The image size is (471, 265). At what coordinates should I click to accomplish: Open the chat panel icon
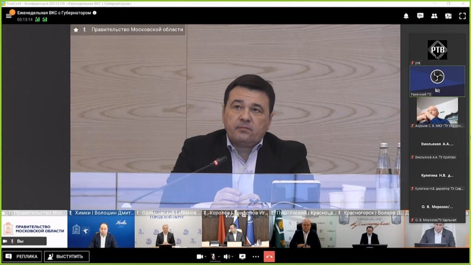(x=420, y=16)
